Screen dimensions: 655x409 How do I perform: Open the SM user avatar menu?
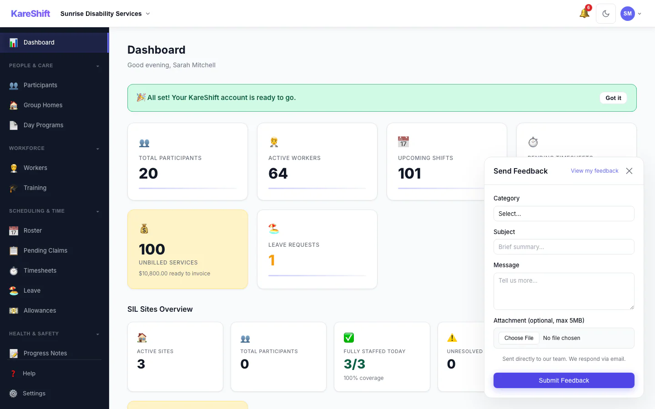point(631,14)
